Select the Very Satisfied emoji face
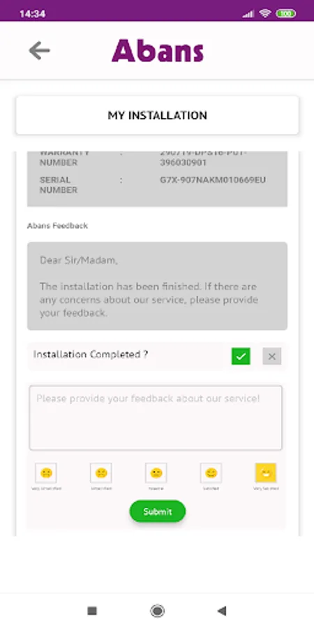The image size is (314, 628). click(266, 473)
